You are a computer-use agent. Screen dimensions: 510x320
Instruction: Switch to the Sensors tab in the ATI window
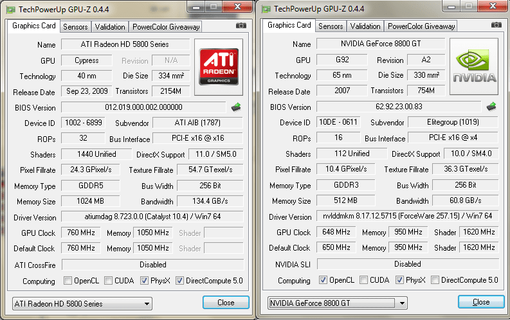click(x=75, y=27)
